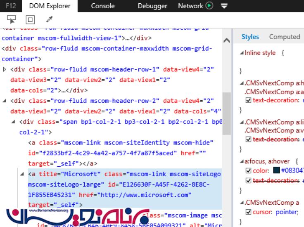Open the Debugger tab
This screenshot has height=227, width=304.
pos(152,6)
